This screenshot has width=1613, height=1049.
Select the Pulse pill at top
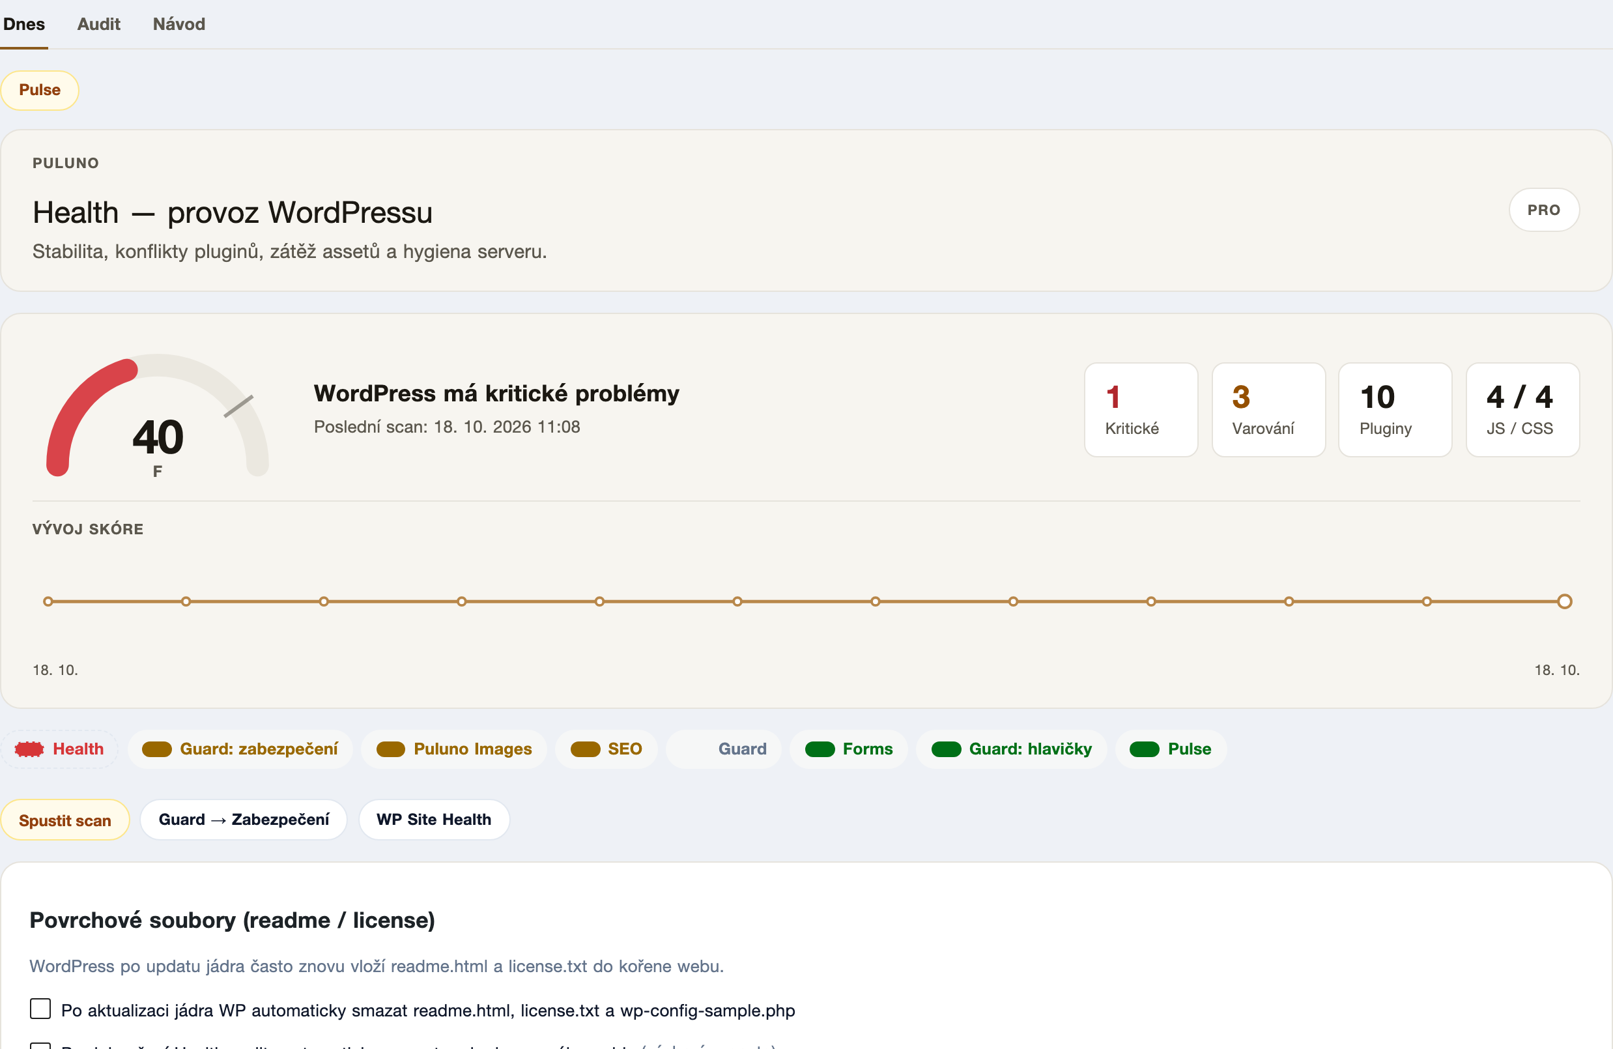point(40,90)
